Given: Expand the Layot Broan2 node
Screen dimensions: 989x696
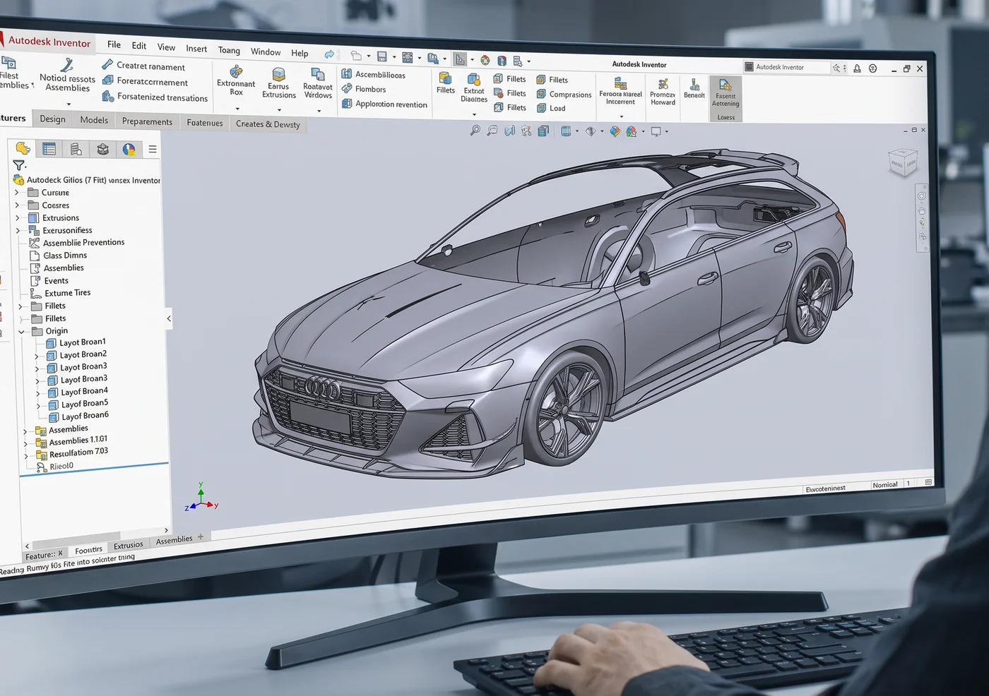Looking at the screenshot, I should (x=37, y=356).
